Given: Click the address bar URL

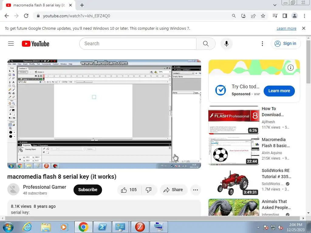Looking at the screenshot, I should [x=77, y=16].
